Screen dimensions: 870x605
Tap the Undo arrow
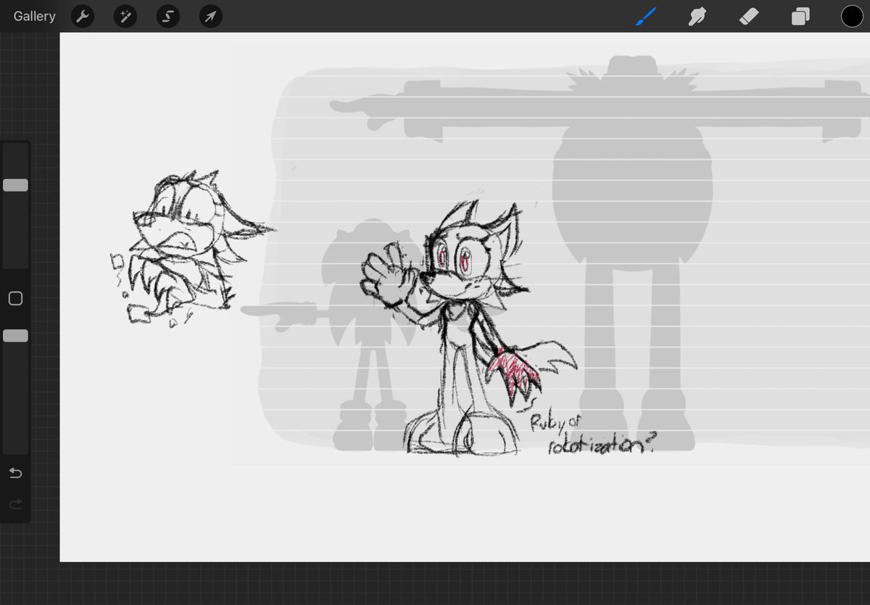[x=15, y=473]
